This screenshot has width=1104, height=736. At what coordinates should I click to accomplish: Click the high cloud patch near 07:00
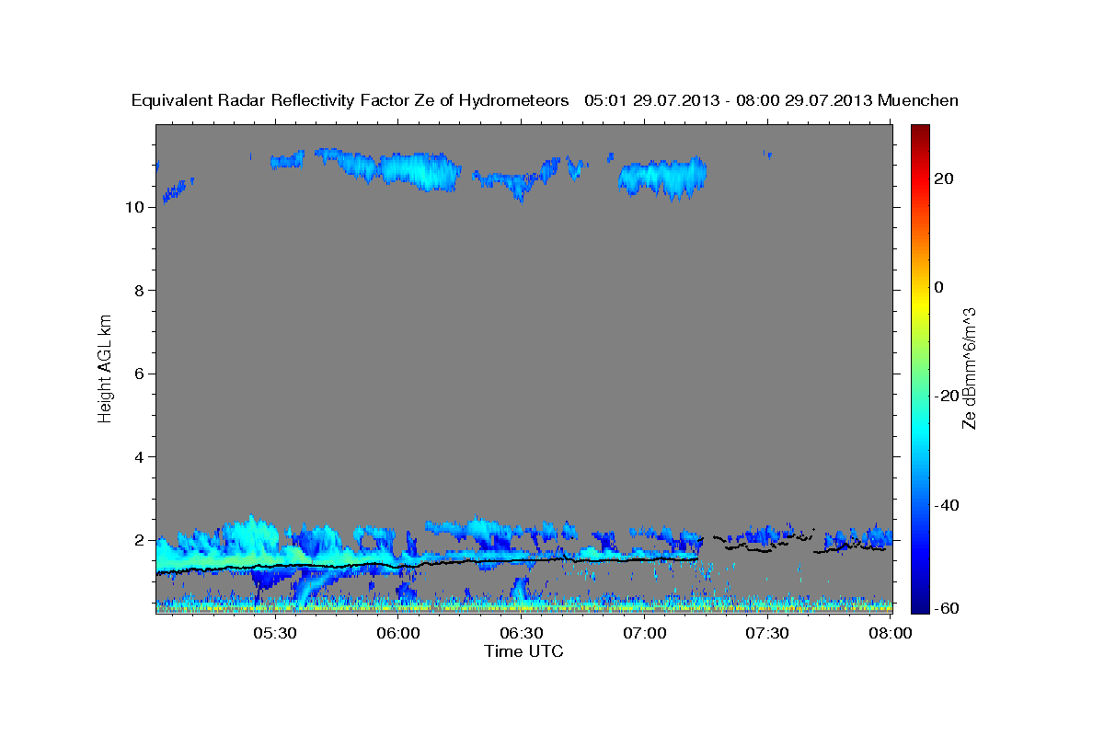pyautogui.click(x=662, y=177)
